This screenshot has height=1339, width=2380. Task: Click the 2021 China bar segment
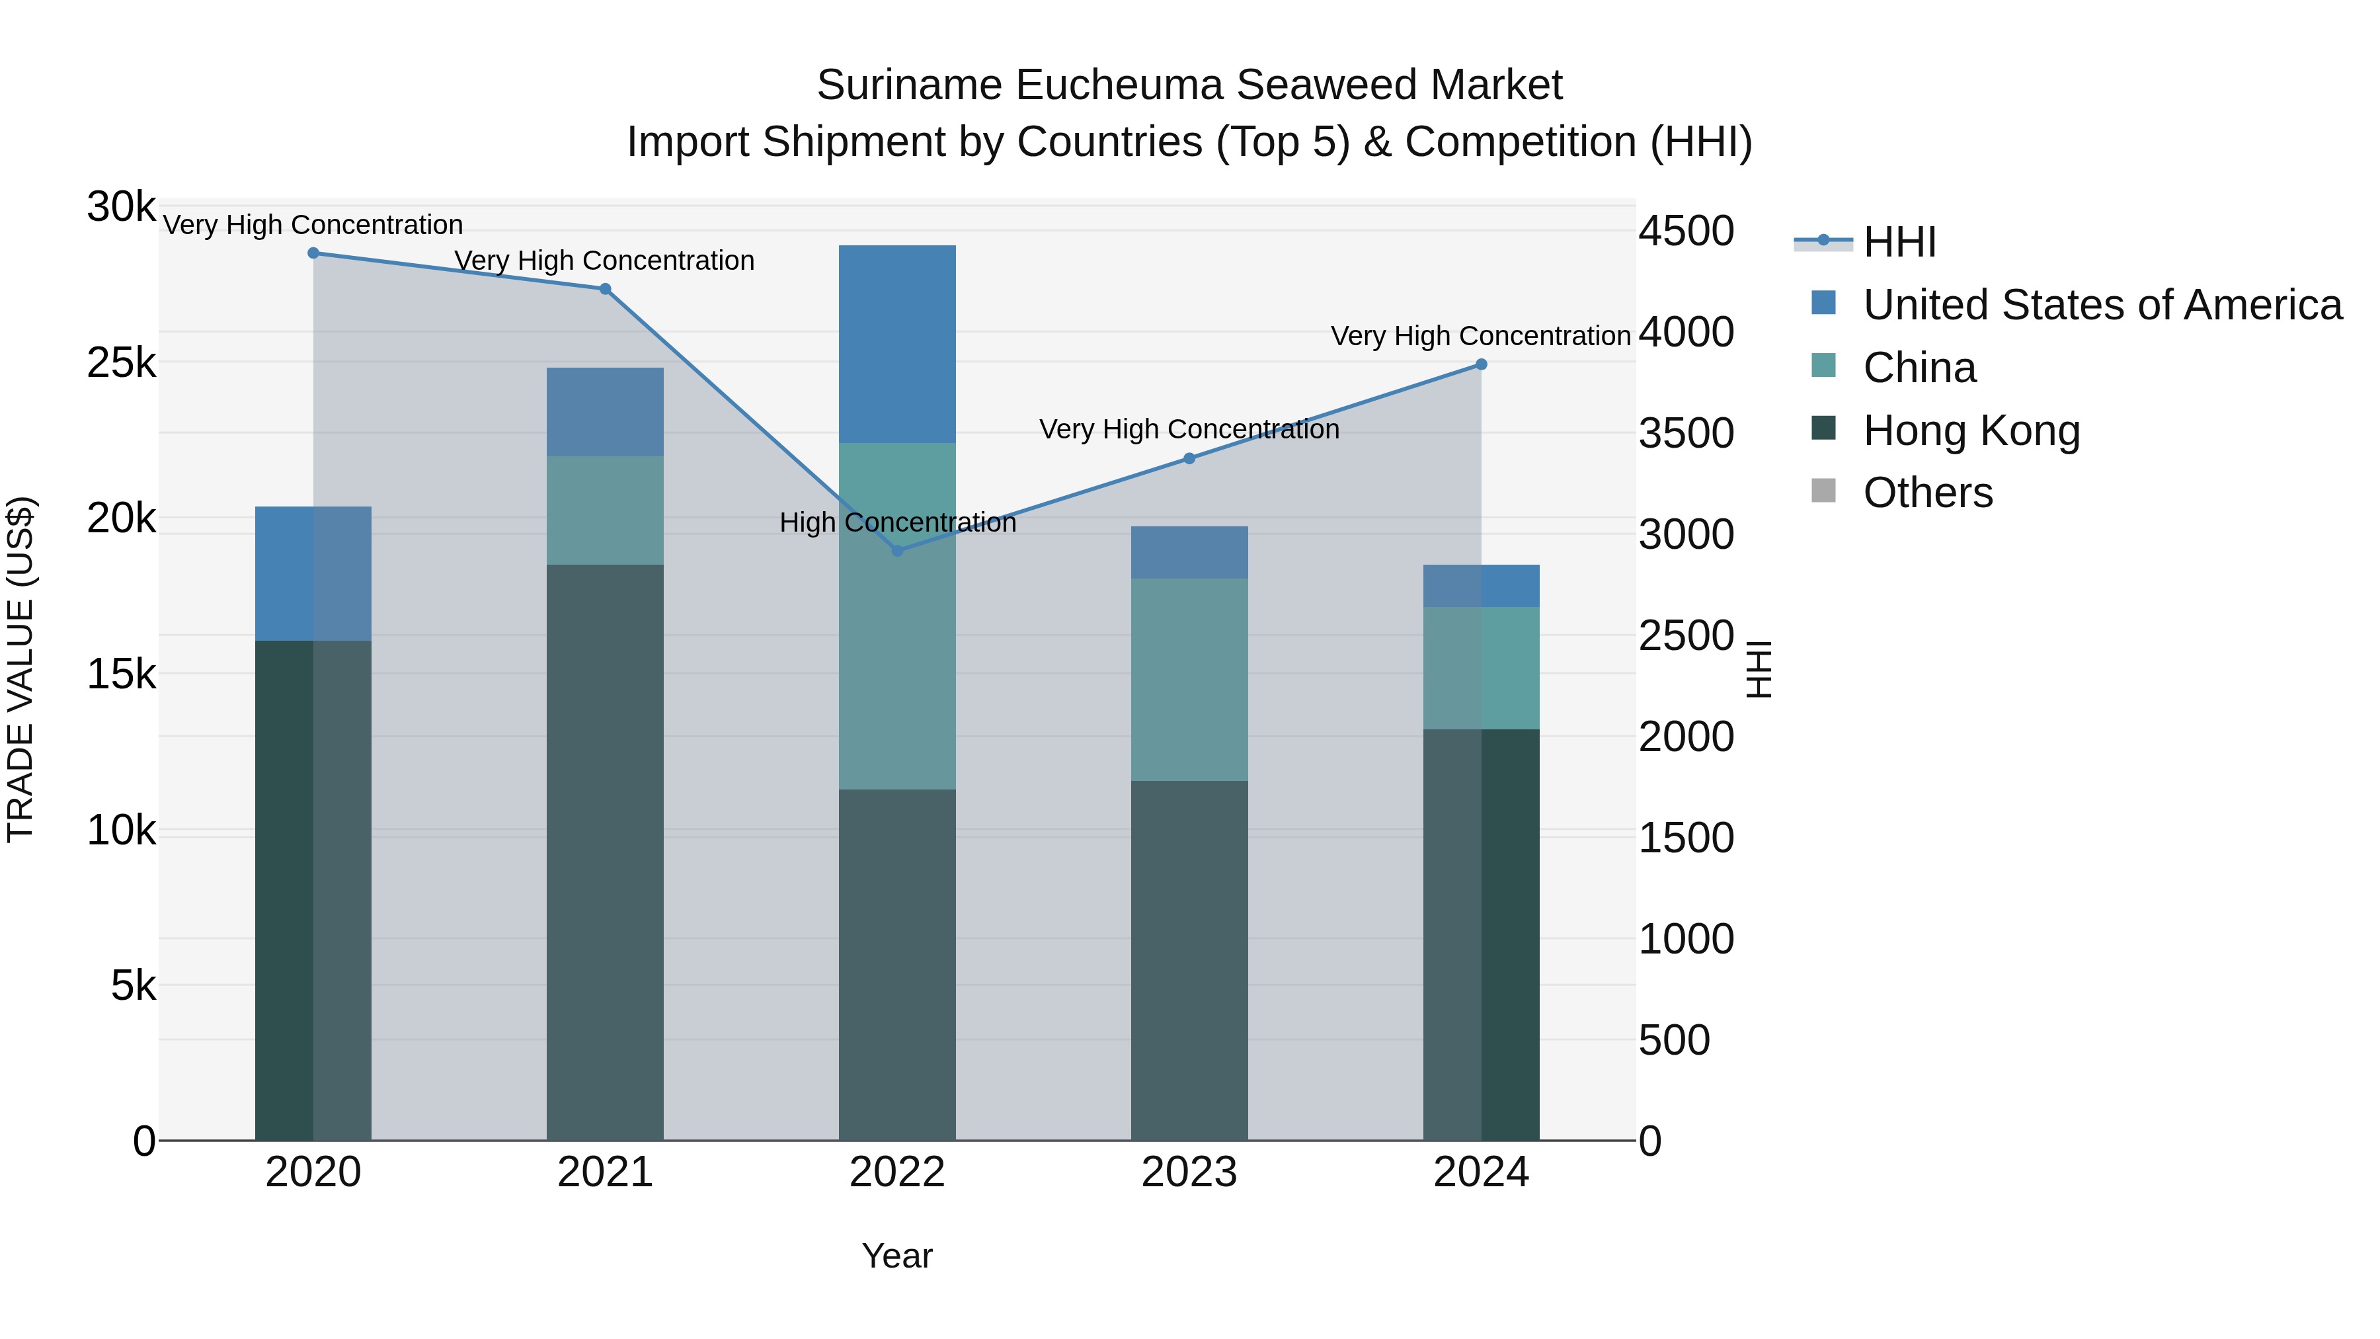point(605,511)
